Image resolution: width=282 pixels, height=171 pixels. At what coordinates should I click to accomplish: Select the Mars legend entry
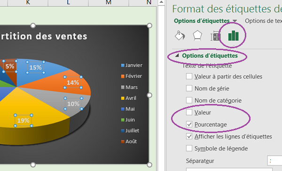tap(130, 87)
